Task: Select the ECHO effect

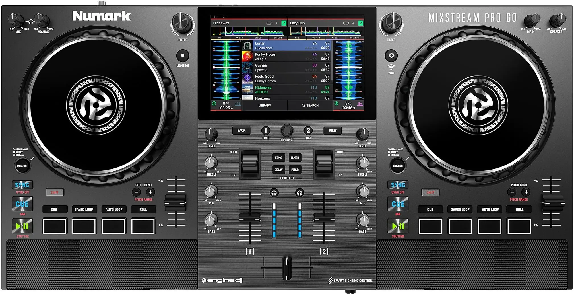Action: (x=278, y=158)
